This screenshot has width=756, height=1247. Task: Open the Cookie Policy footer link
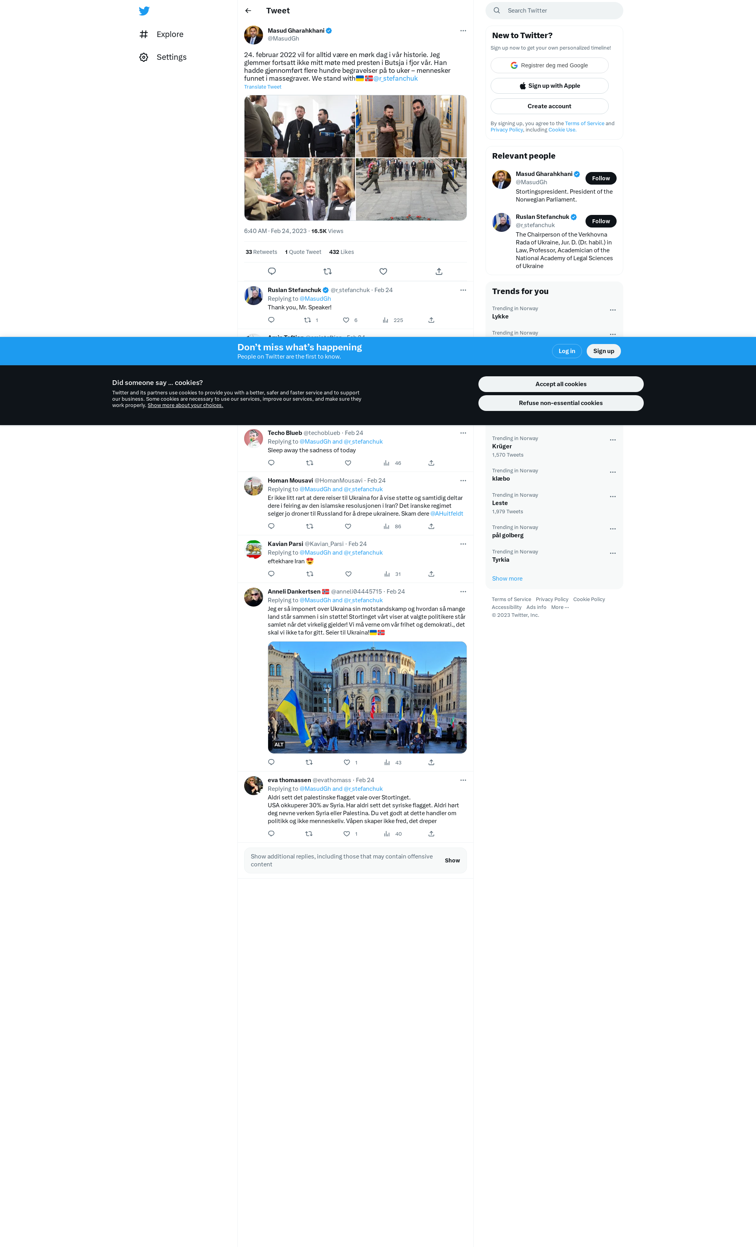click(589, 599)
